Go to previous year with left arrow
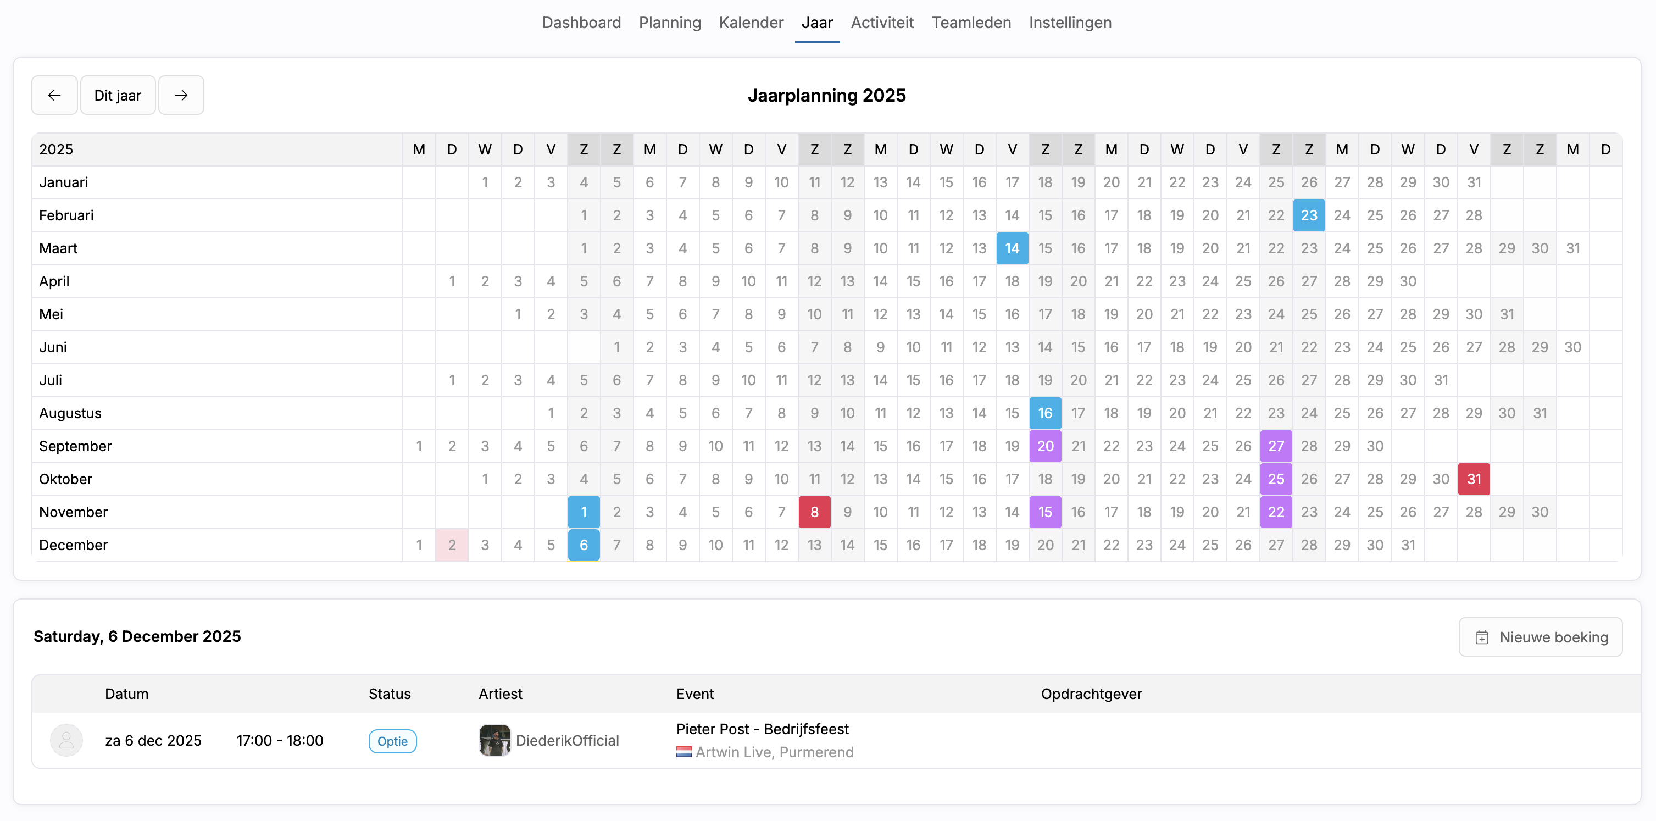This screenshot has height=821, width=1656. point(54,95)
